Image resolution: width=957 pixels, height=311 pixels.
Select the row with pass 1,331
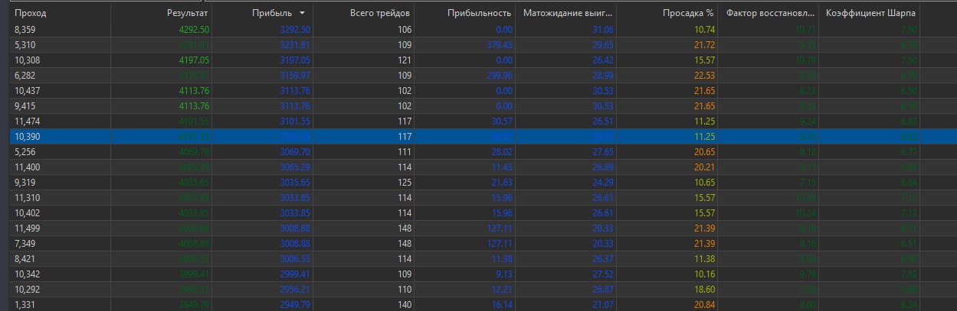[478, 304]
